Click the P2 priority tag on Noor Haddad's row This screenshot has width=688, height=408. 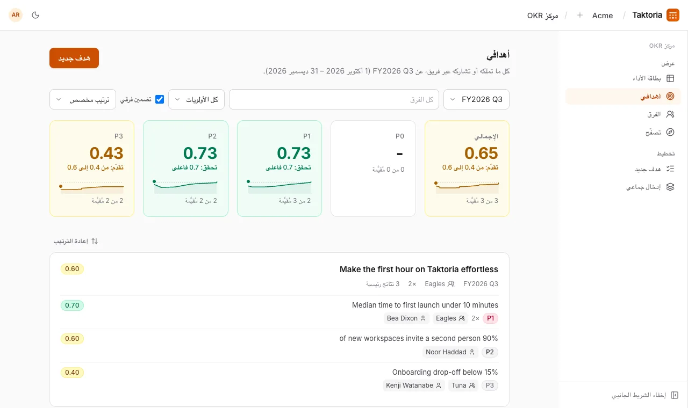490,352
